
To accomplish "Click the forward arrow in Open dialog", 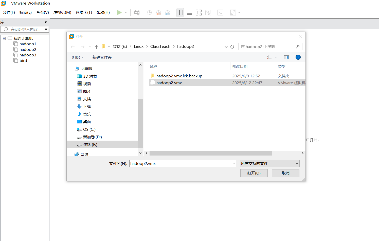I will point(82,47).
